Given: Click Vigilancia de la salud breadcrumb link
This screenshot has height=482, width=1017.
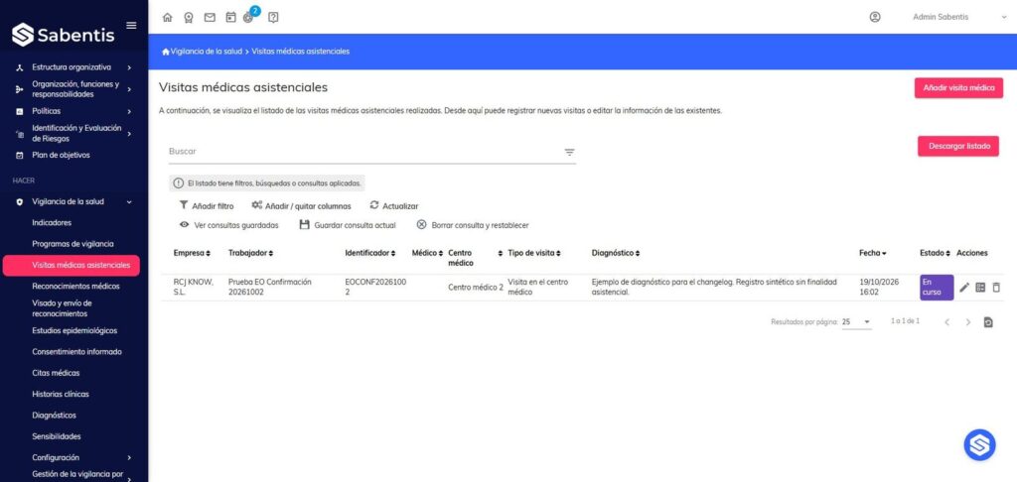Looking at the screenshot, I should point(207,52).
